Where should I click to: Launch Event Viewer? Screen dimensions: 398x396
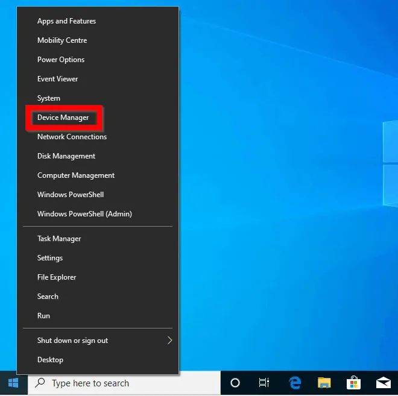(58, 79)
